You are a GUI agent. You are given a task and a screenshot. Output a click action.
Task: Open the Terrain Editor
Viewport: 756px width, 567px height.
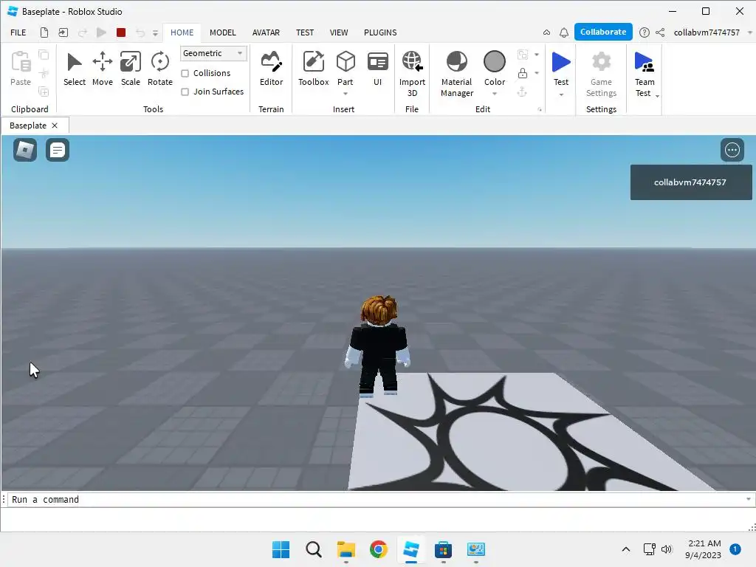tap(271, 69)
